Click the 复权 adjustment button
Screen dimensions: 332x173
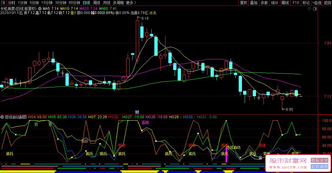coord(244,3)
